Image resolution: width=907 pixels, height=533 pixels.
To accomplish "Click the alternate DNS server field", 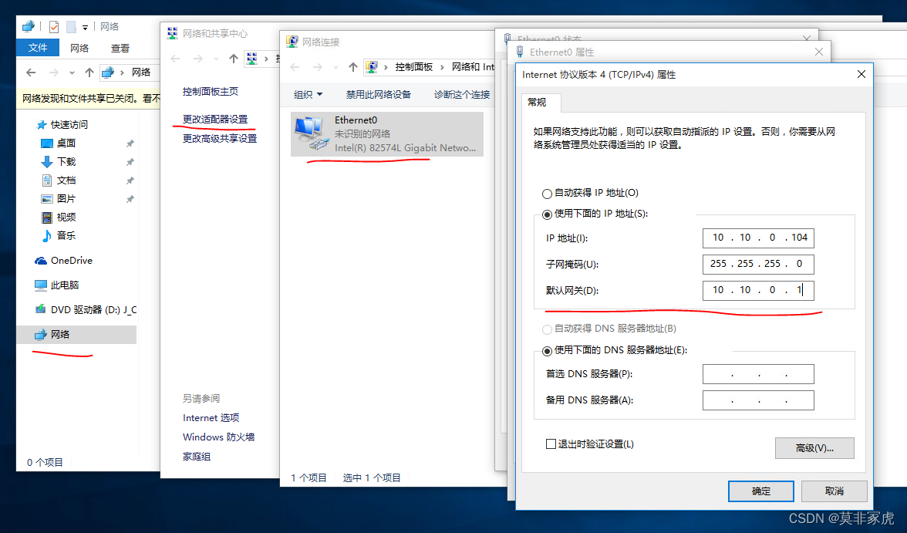I will [757, 400].
